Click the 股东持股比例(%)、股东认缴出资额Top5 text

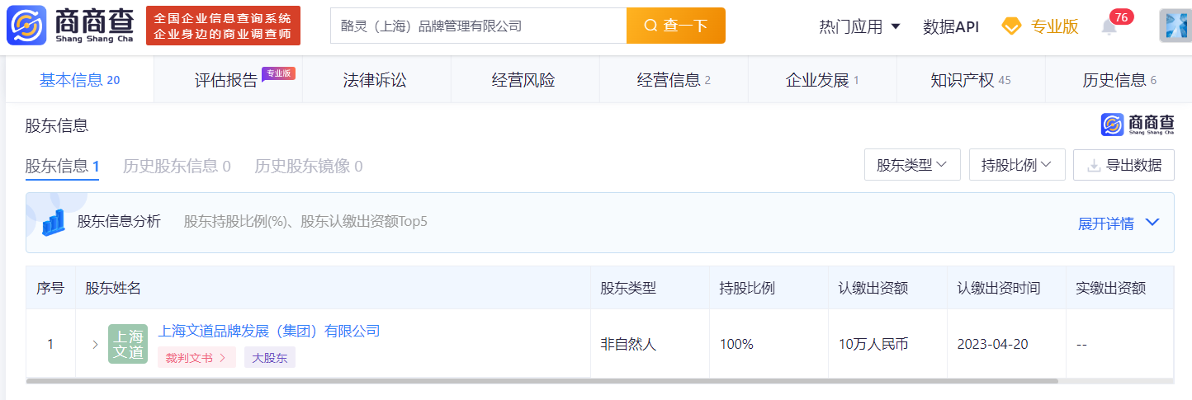305,221
